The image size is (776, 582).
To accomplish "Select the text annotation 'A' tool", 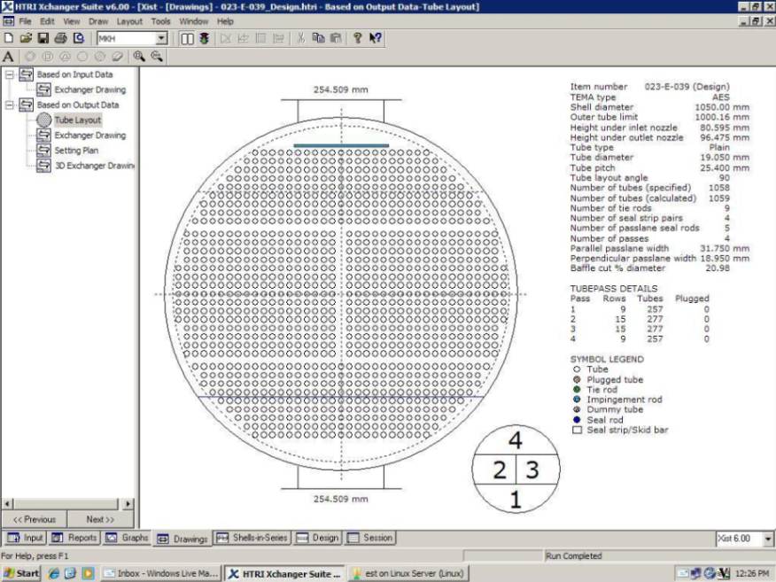I will point(8,56).
